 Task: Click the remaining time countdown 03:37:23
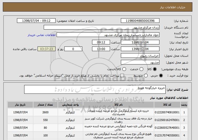click(x=47, y=49)
